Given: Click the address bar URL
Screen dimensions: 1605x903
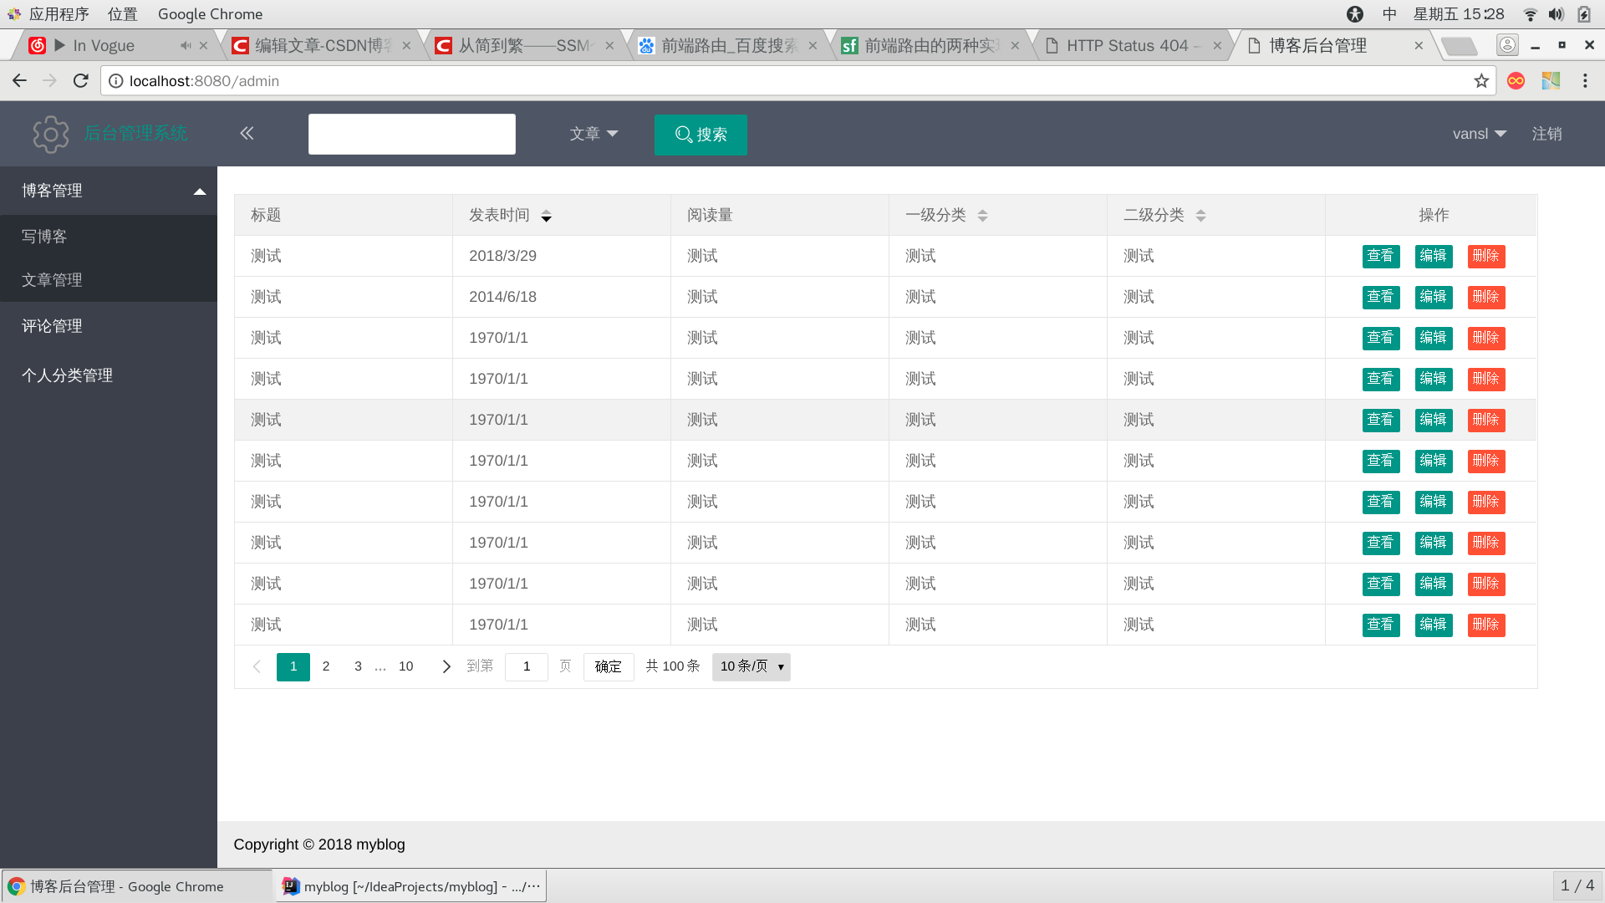Looking at the screenshot, I should [x=204, y=80].
